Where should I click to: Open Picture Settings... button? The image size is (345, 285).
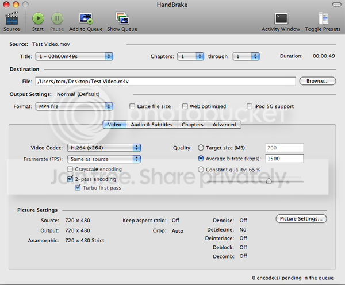click(302, 219)
